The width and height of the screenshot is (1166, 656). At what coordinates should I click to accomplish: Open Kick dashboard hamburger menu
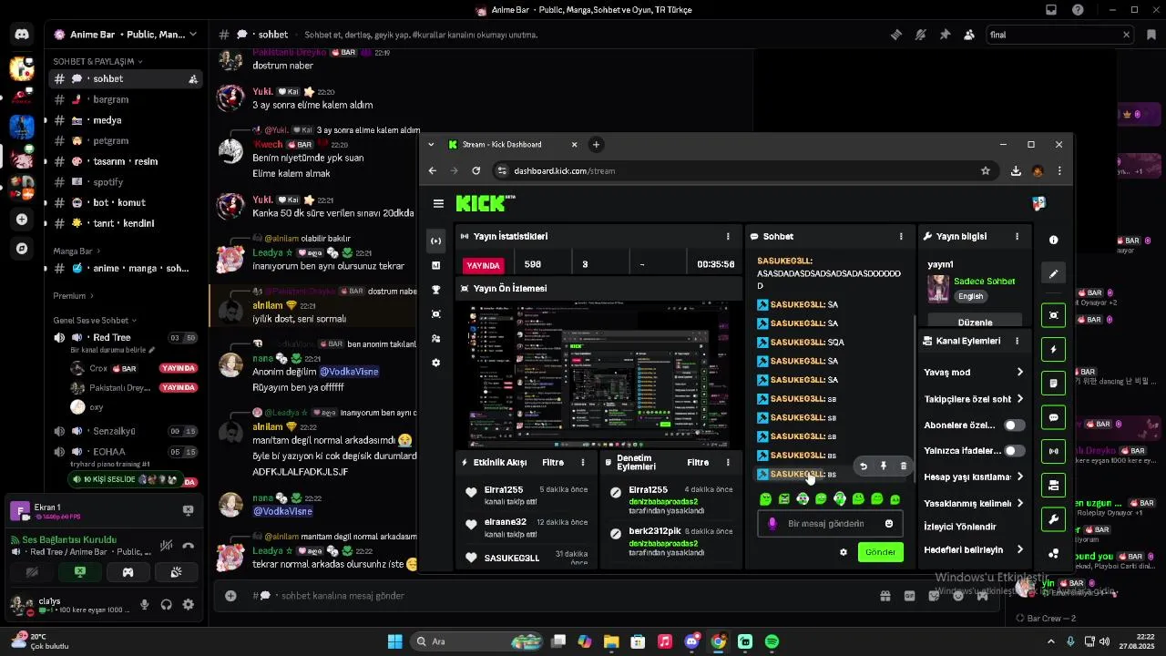[x=438, y=204]
